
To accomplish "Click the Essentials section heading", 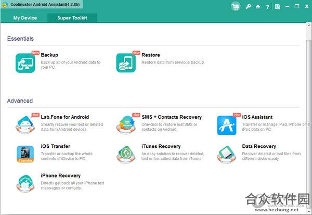I will [20, 39].
